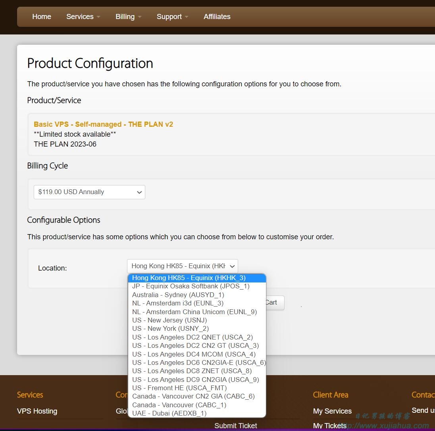Click the Basic VPS - Self-managed plan title
435x431 pixels.
point(104,124)
